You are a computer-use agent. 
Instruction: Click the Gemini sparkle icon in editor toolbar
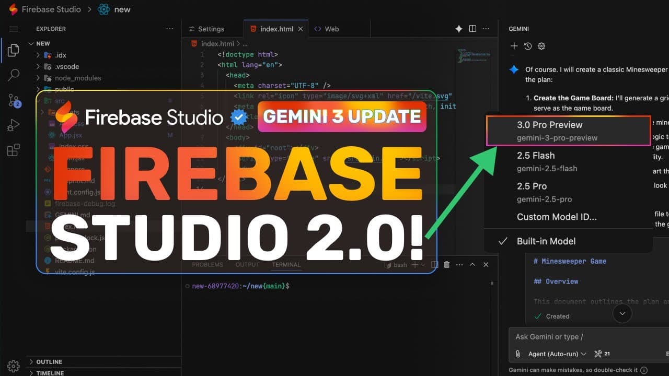click(459, 29)
